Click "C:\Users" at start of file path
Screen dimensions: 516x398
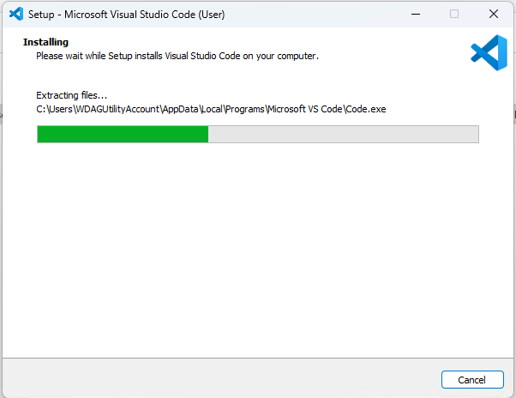(53, 109)
